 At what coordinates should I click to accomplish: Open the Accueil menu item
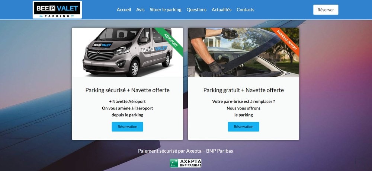[x=124, y=10]
